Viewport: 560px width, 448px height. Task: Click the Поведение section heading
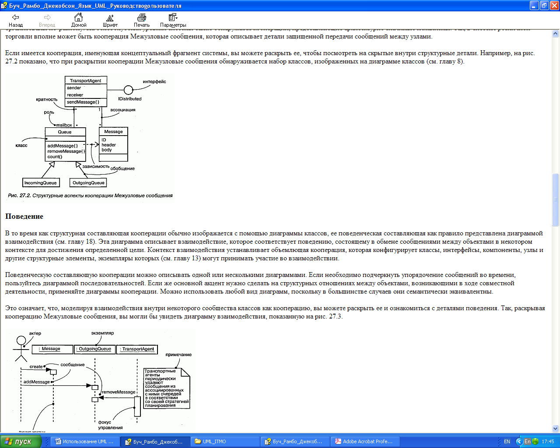[x=24, y=216]
